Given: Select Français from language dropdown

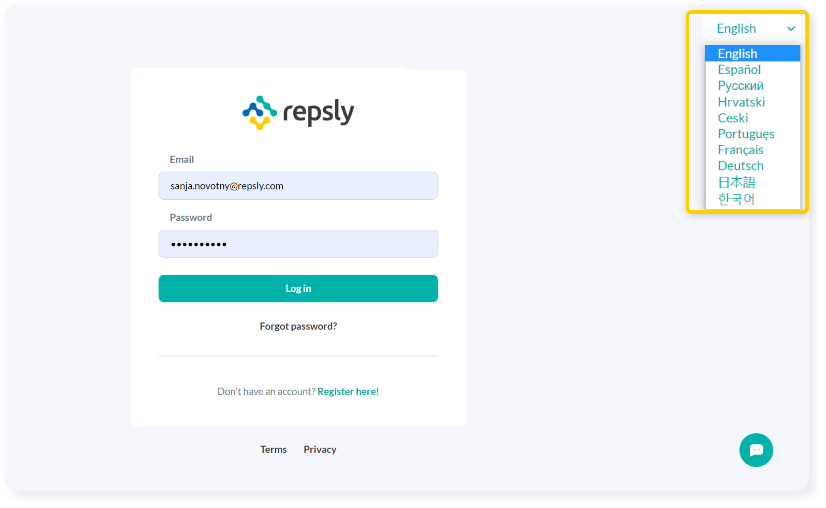Looking at the screenshot, I should point(740,149).
